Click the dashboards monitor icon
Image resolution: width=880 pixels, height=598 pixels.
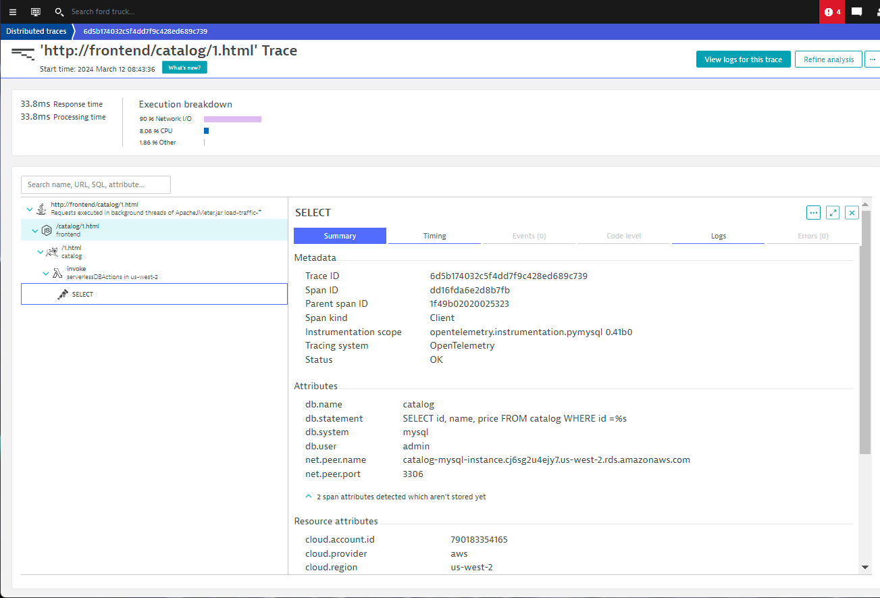click(x=36, y=11)
